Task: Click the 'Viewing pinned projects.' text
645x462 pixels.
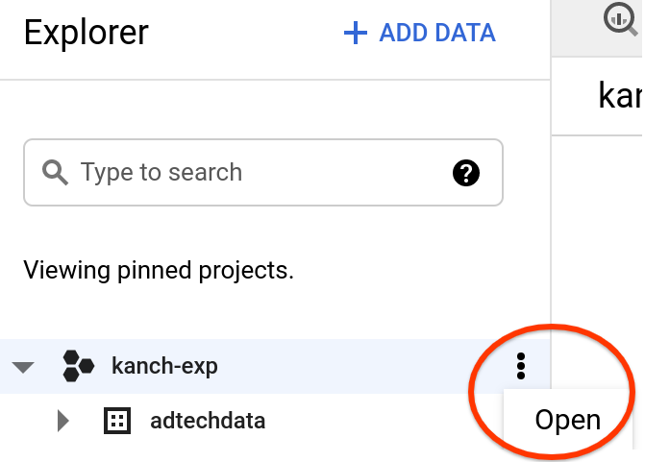Action: (x=158, y=270)
